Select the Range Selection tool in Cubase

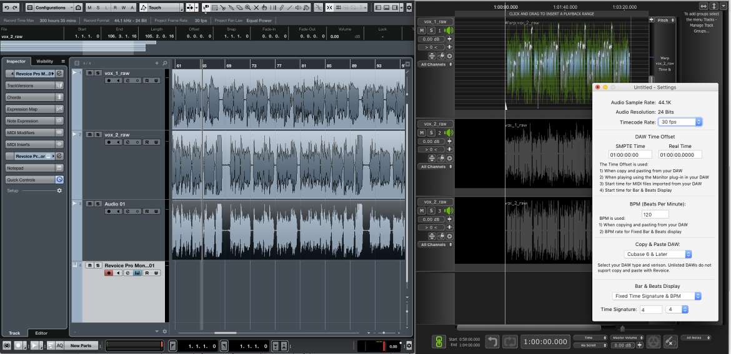(x=214, y=8)
